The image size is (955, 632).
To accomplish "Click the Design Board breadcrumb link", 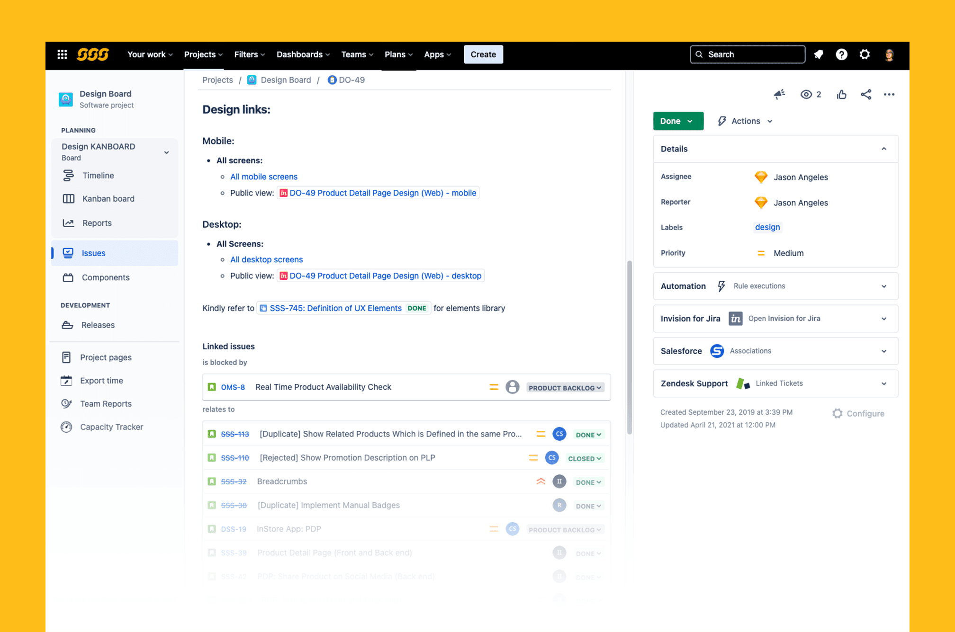I will point(286,80).
